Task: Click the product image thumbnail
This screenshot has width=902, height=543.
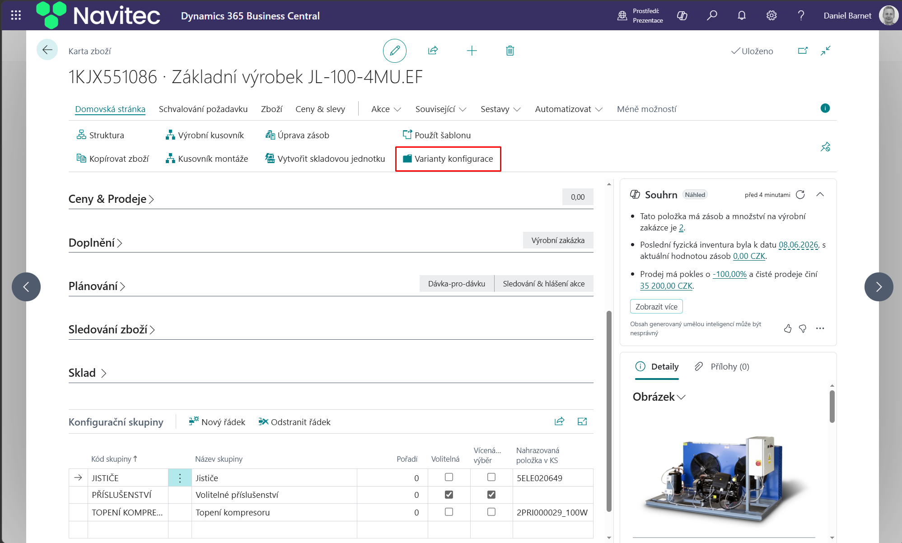Action: 727,479
